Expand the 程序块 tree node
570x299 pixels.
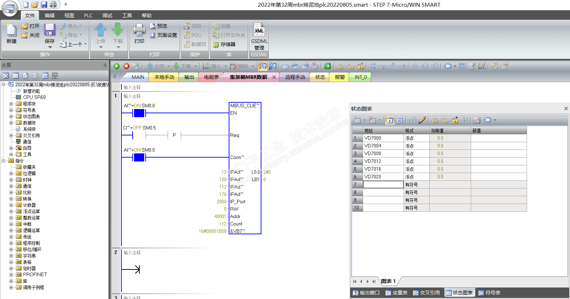[x=11, y=104]
